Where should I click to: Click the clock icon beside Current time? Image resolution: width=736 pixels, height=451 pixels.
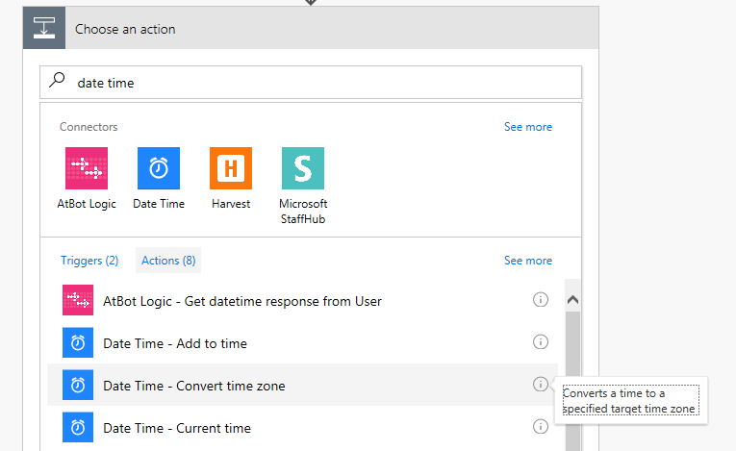pos(78,427)
